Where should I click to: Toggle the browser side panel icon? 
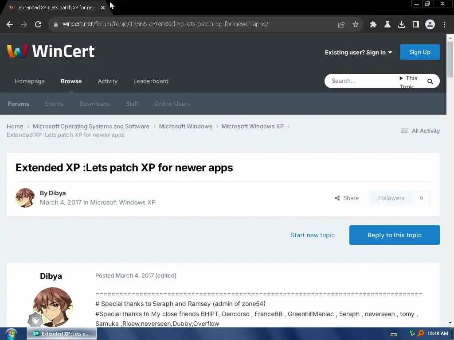(x=415, y=24)
